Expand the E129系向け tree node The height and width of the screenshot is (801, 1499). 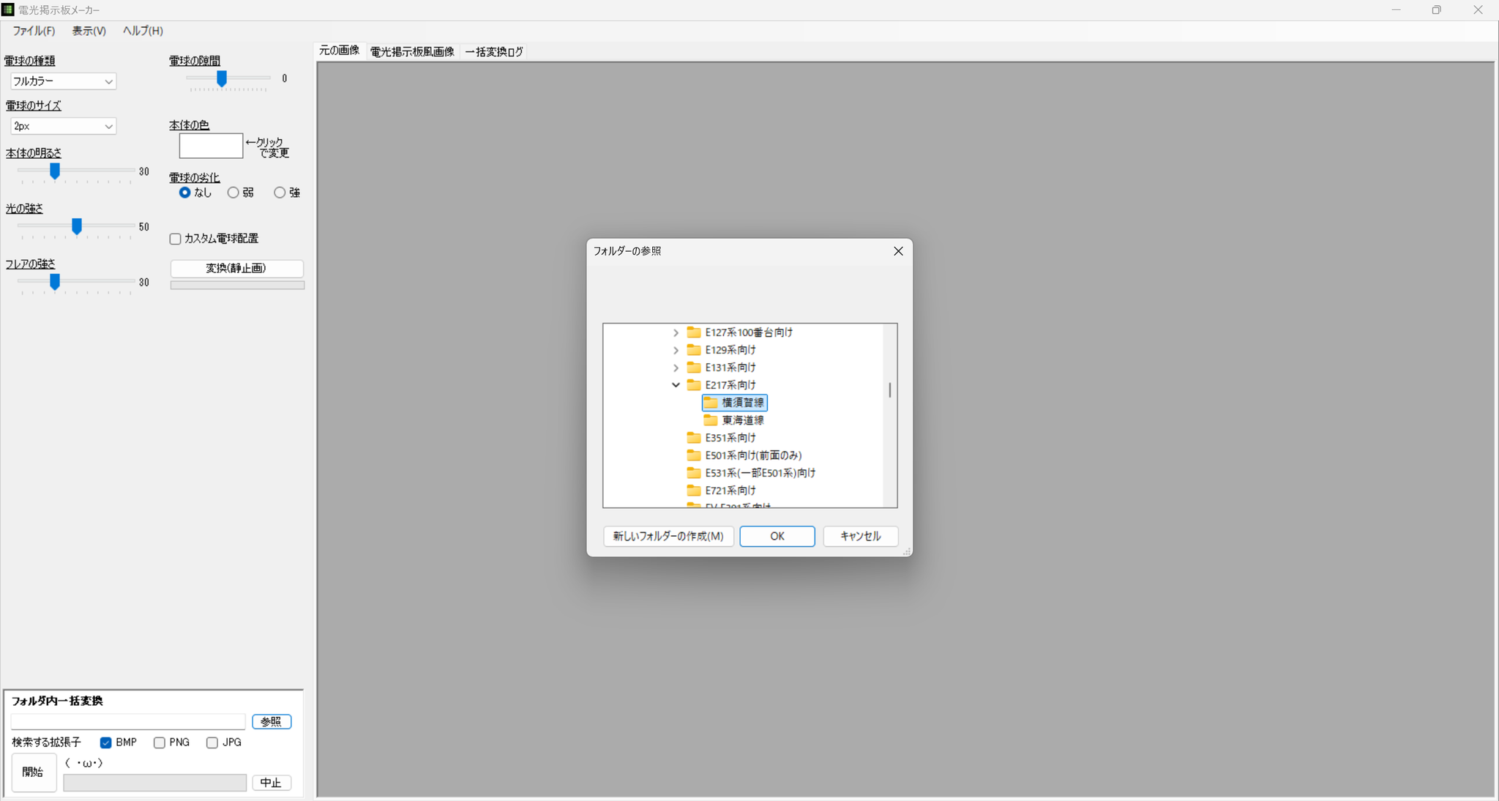pyautogui.click(x=676, y=350)
